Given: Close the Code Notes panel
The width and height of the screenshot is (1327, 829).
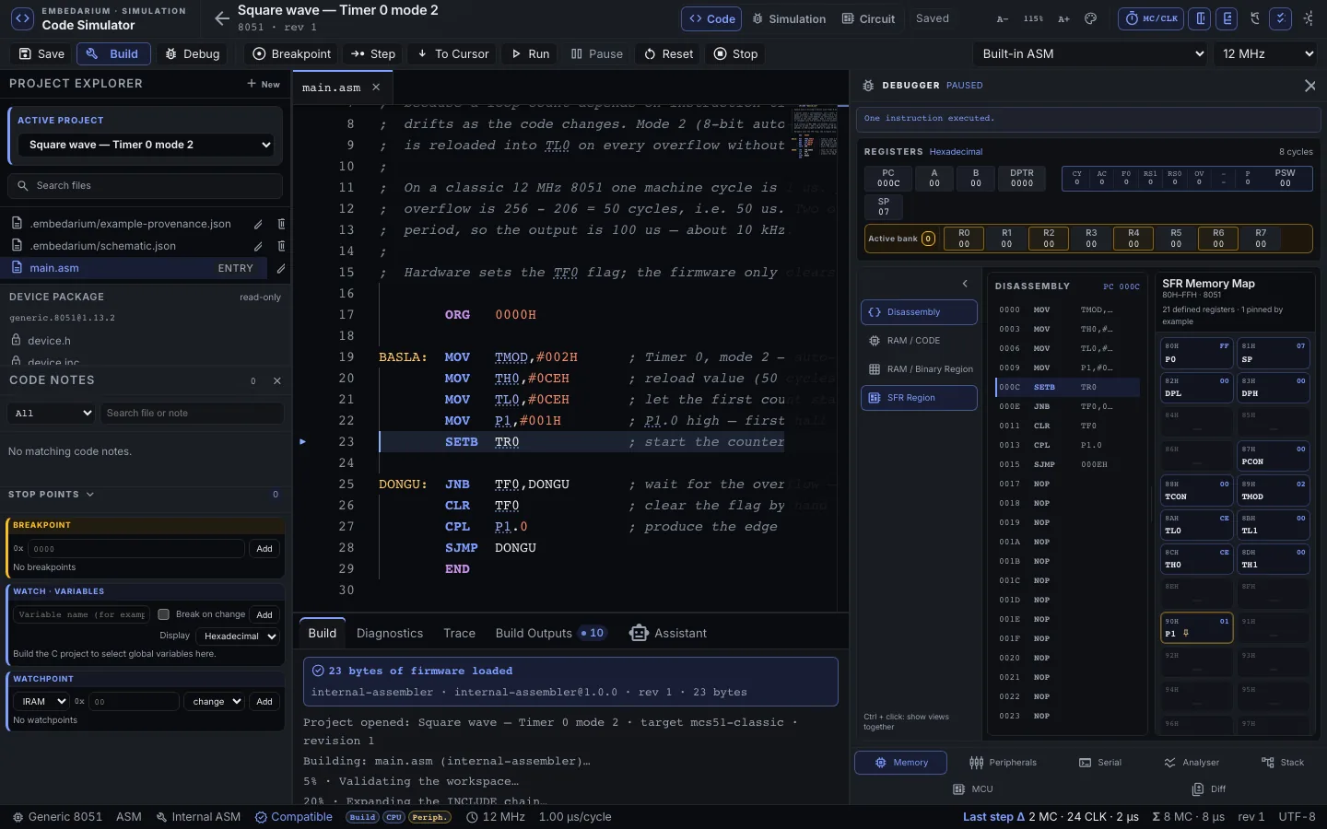Looking at the screenshot, I should point(277,380).
